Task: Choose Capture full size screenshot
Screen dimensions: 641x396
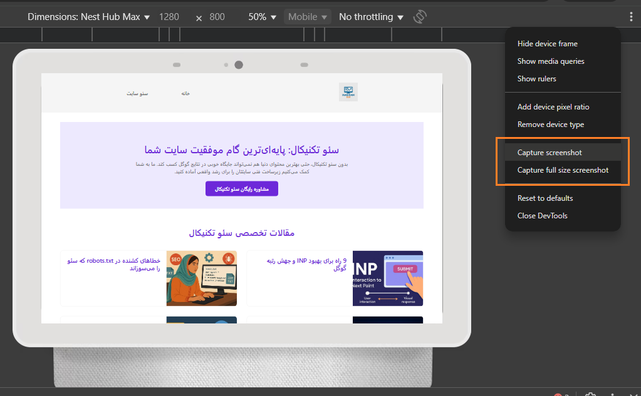Action: click(563, 170)
